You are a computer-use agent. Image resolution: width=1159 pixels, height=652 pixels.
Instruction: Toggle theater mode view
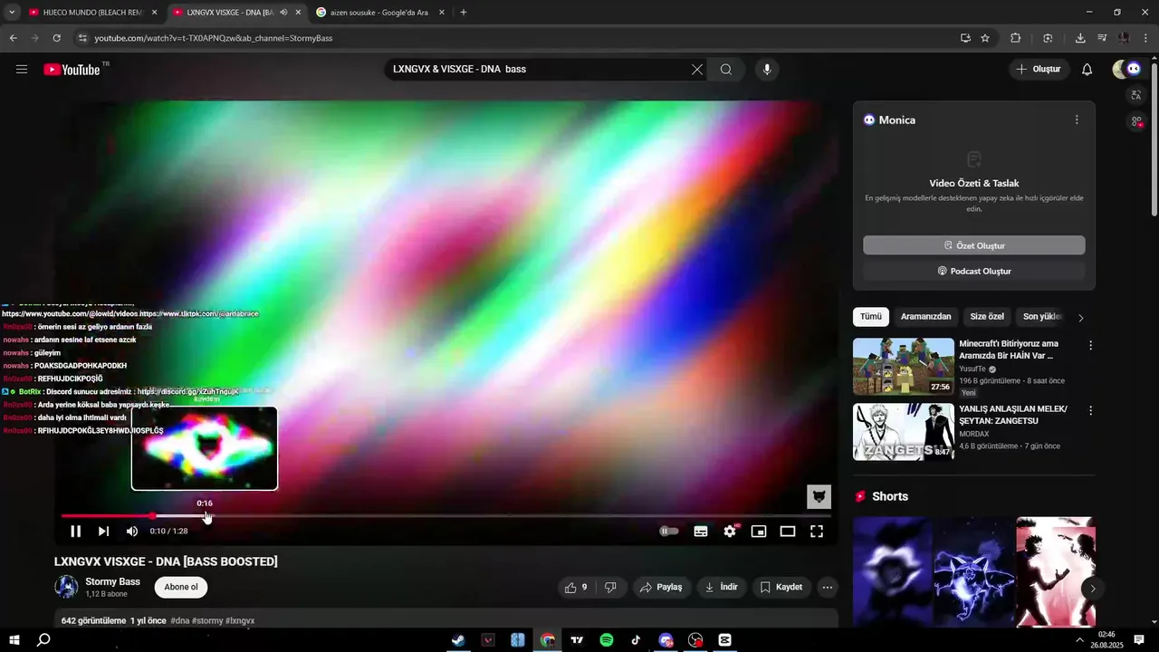[x=788, y=532]
